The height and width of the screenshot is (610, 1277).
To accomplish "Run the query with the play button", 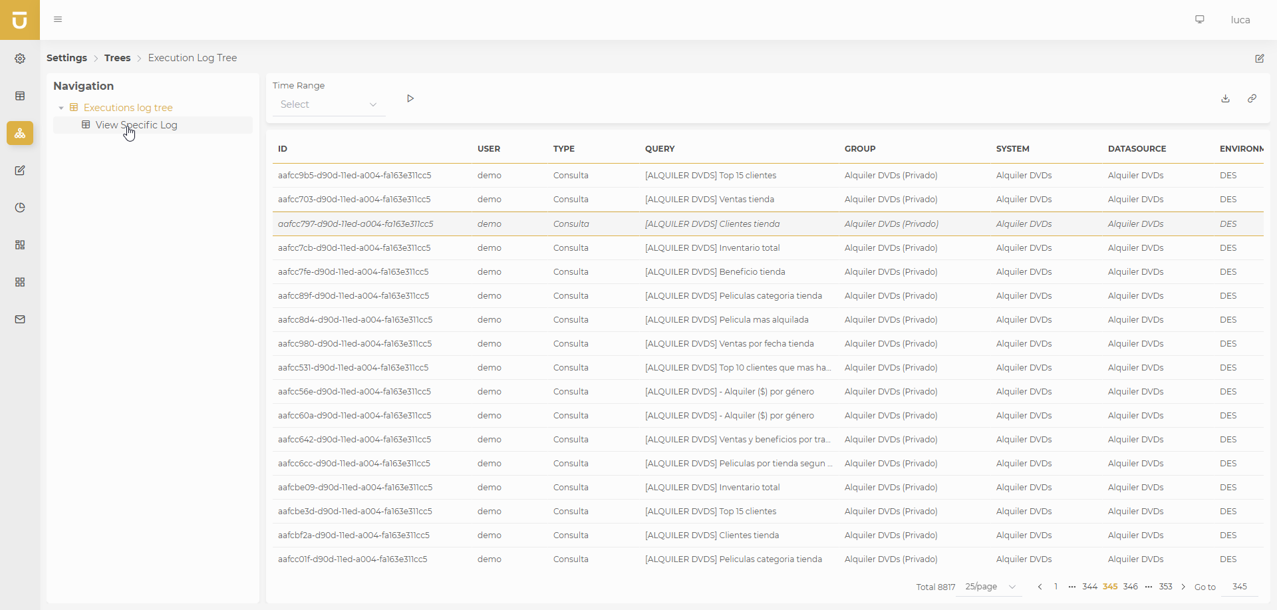I will click(410, 98).
